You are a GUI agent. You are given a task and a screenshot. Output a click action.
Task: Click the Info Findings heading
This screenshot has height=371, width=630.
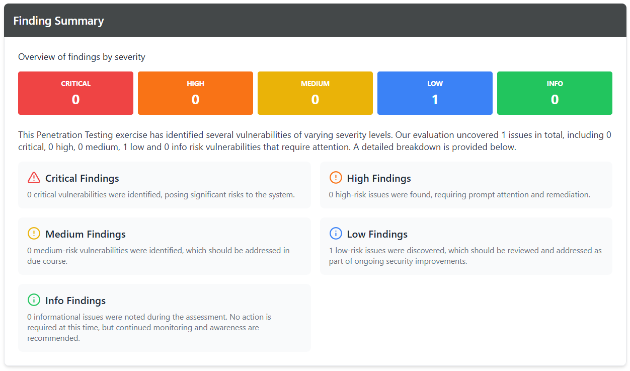[x=75, y=301]
